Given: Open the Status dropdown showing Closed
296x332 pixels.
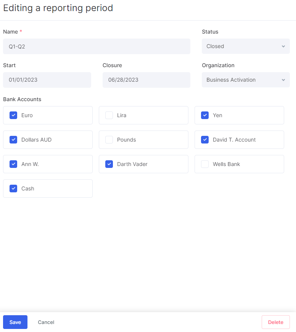Looking at the screenshot, I should 246,46.
